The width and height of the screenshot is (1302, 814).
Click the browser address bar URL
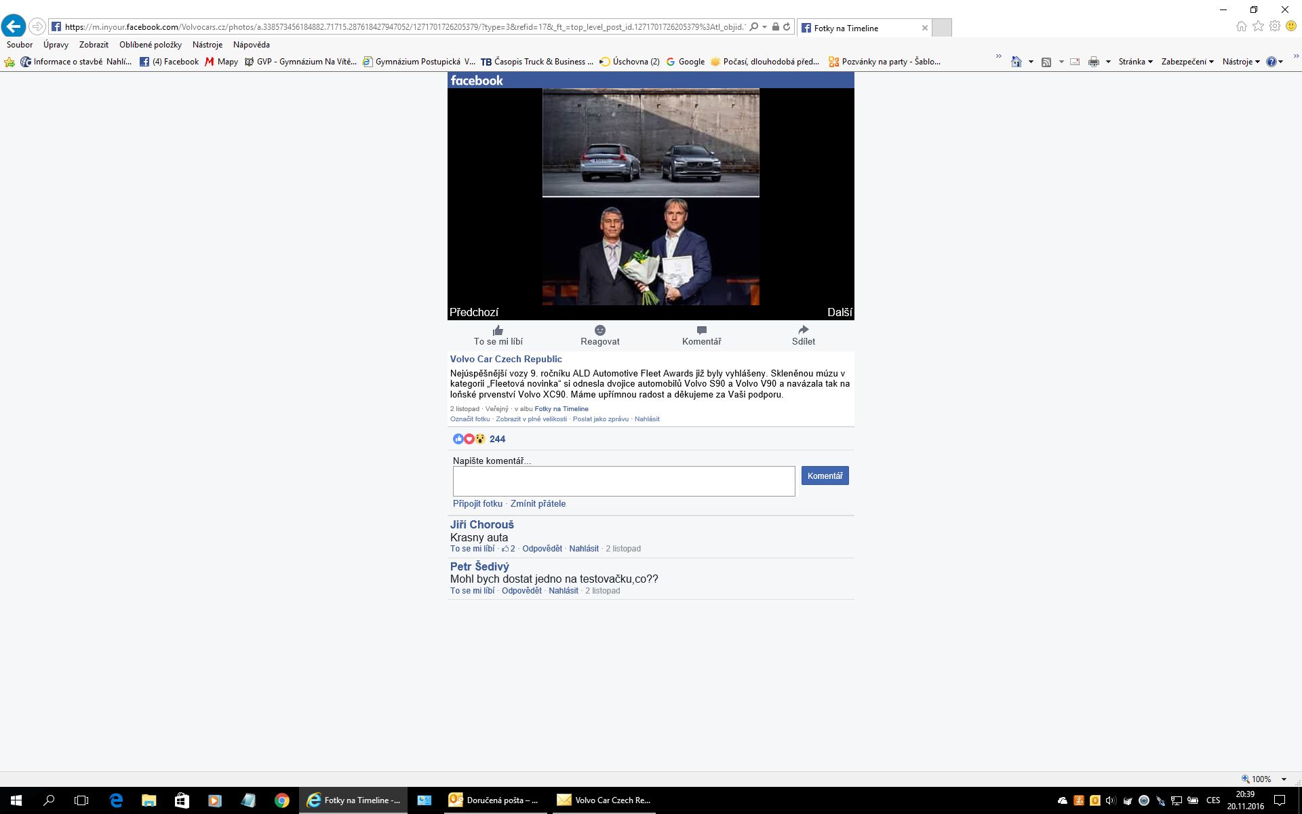coord(405,27)
